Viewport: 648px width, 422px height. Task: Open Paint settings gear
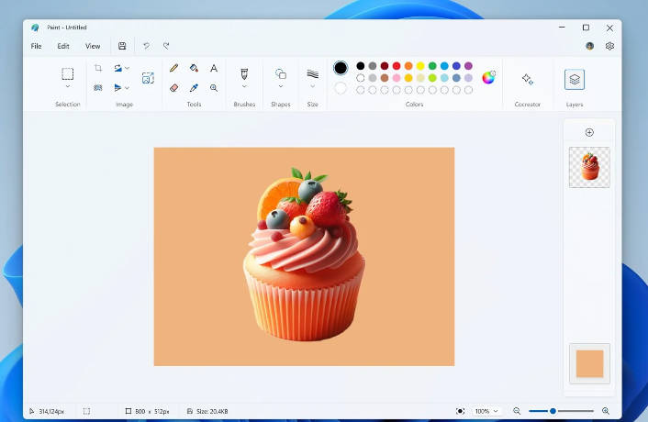coord(609,46)
